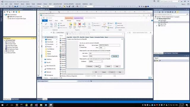Click the Start debugging button
This screenshot has height=107, width=190.
click(x=30, y=7)
